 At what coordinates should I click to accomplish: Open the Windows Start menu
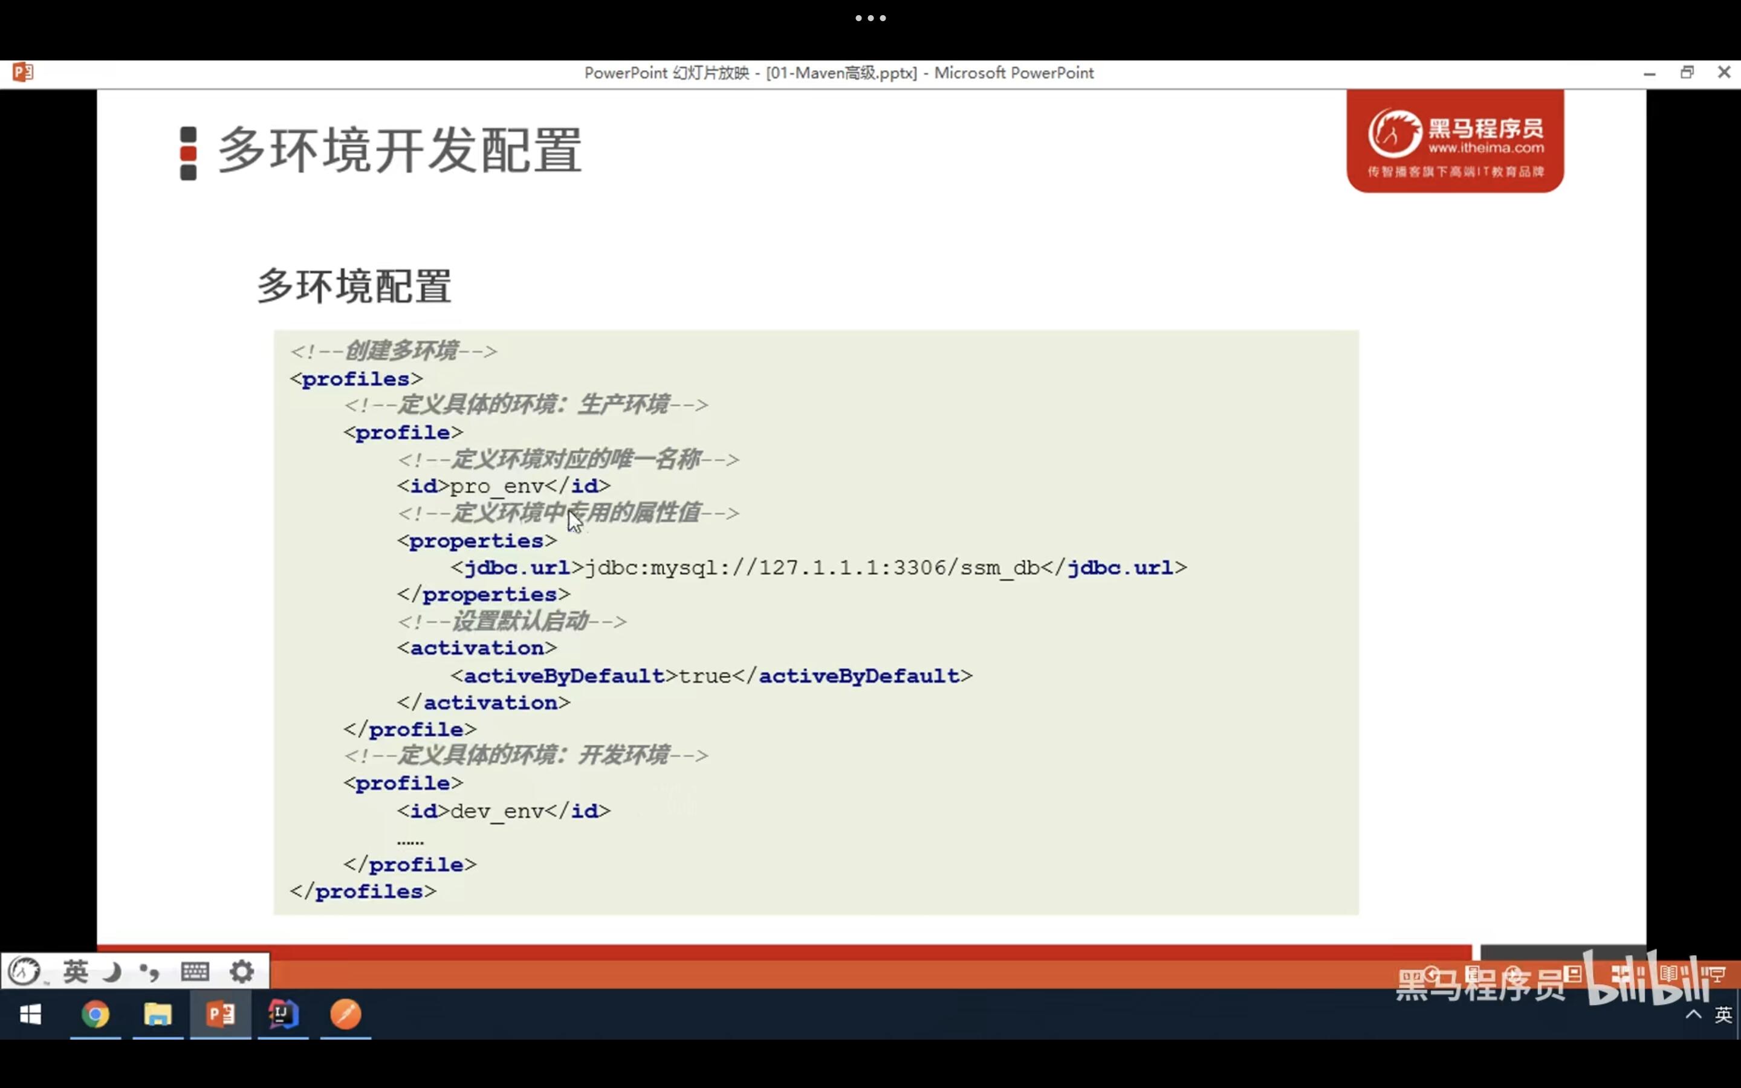pyautogui.click(x=30, y=1015)
